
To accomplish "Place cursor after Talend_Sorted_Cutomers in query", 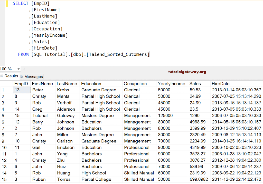I will pyautogui.click(x=149, y=54).
